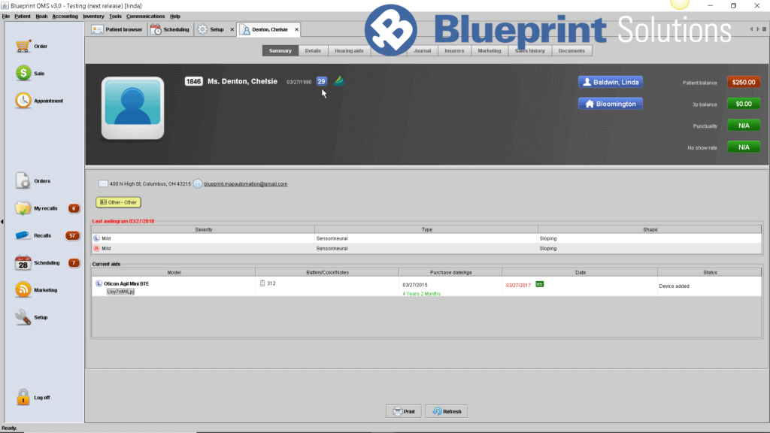The image size is (770, 433).
Task: Click the right ear icon in audiogram row
Action: (x=96, y=248)
